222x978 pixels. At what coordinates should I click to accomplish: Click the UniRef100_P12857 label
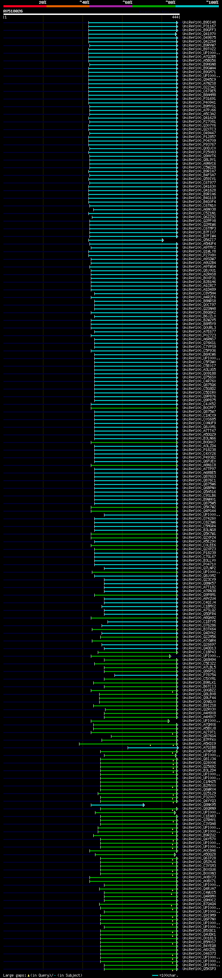click(199, 137)
